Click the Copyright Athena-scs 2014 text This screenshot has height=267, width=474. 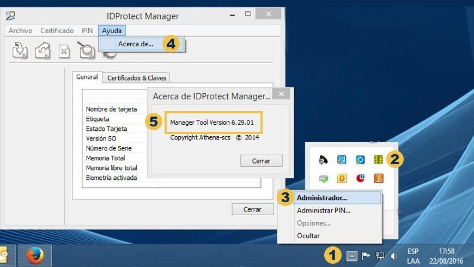pyautogui.click(x=214, y=137)
